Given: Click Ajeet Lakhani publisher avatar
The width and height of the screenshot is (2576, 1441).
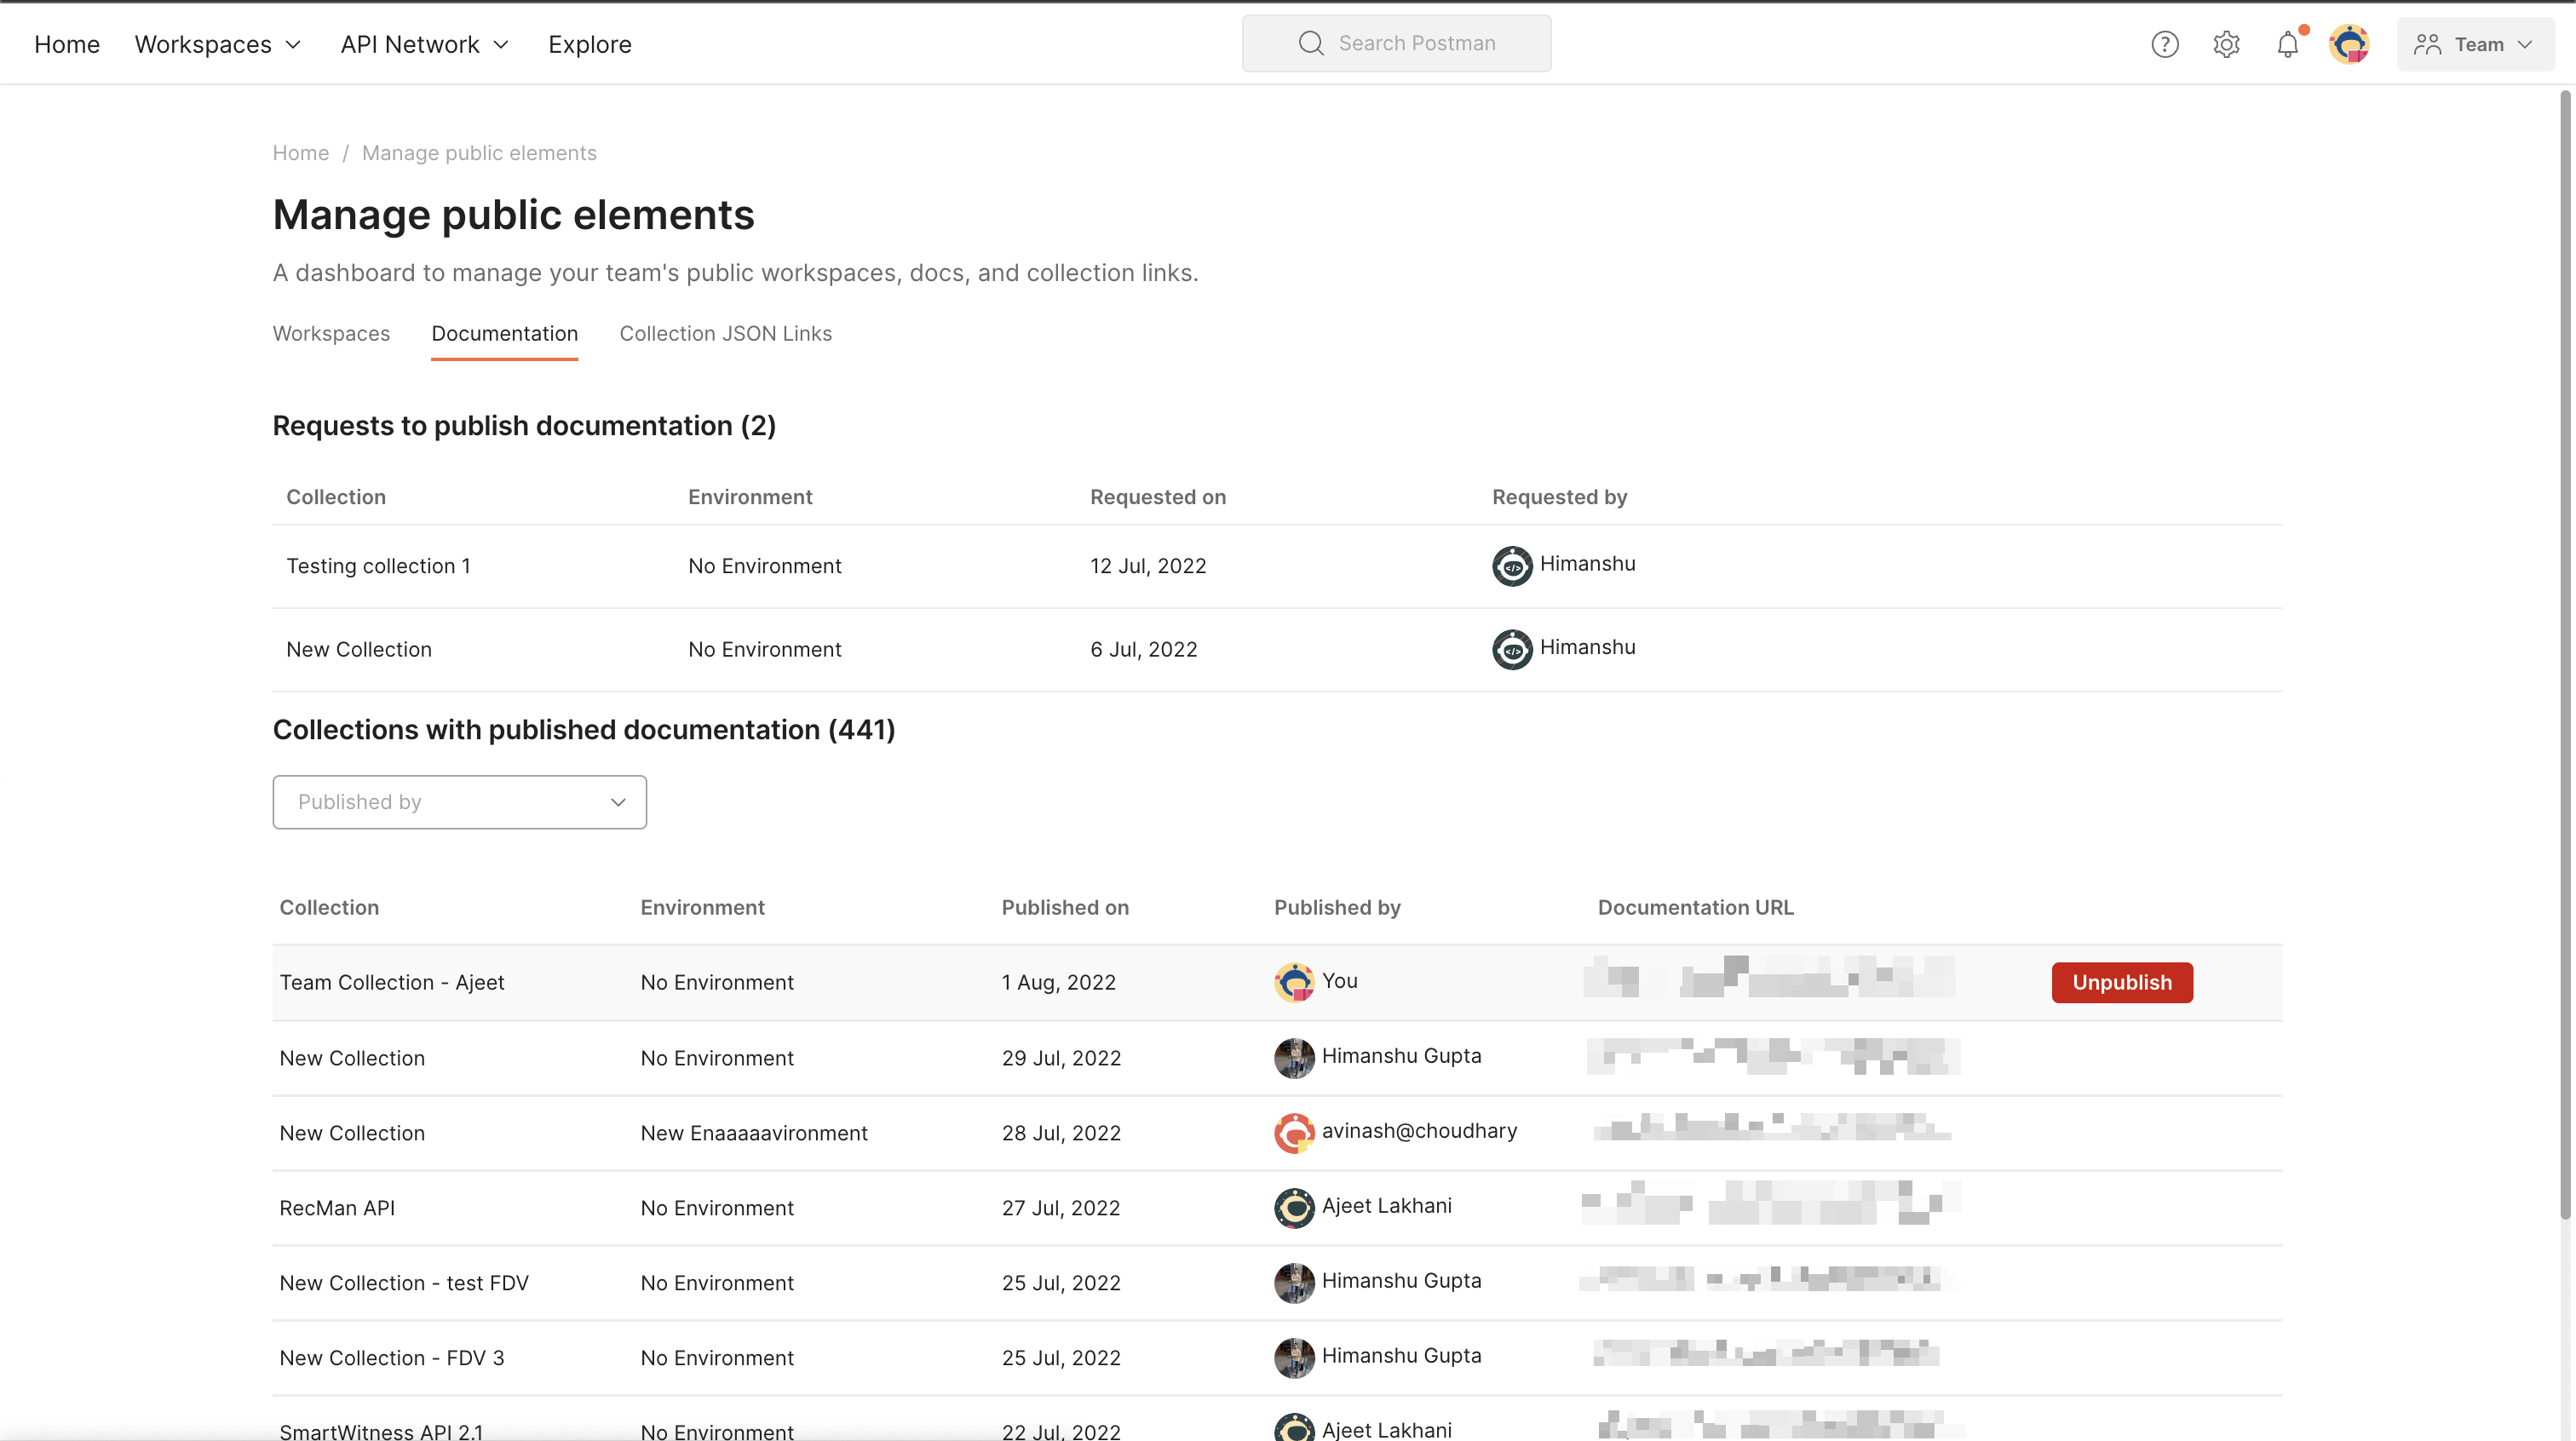Looking at the screenshot, I should [x=1293, y=1208].
